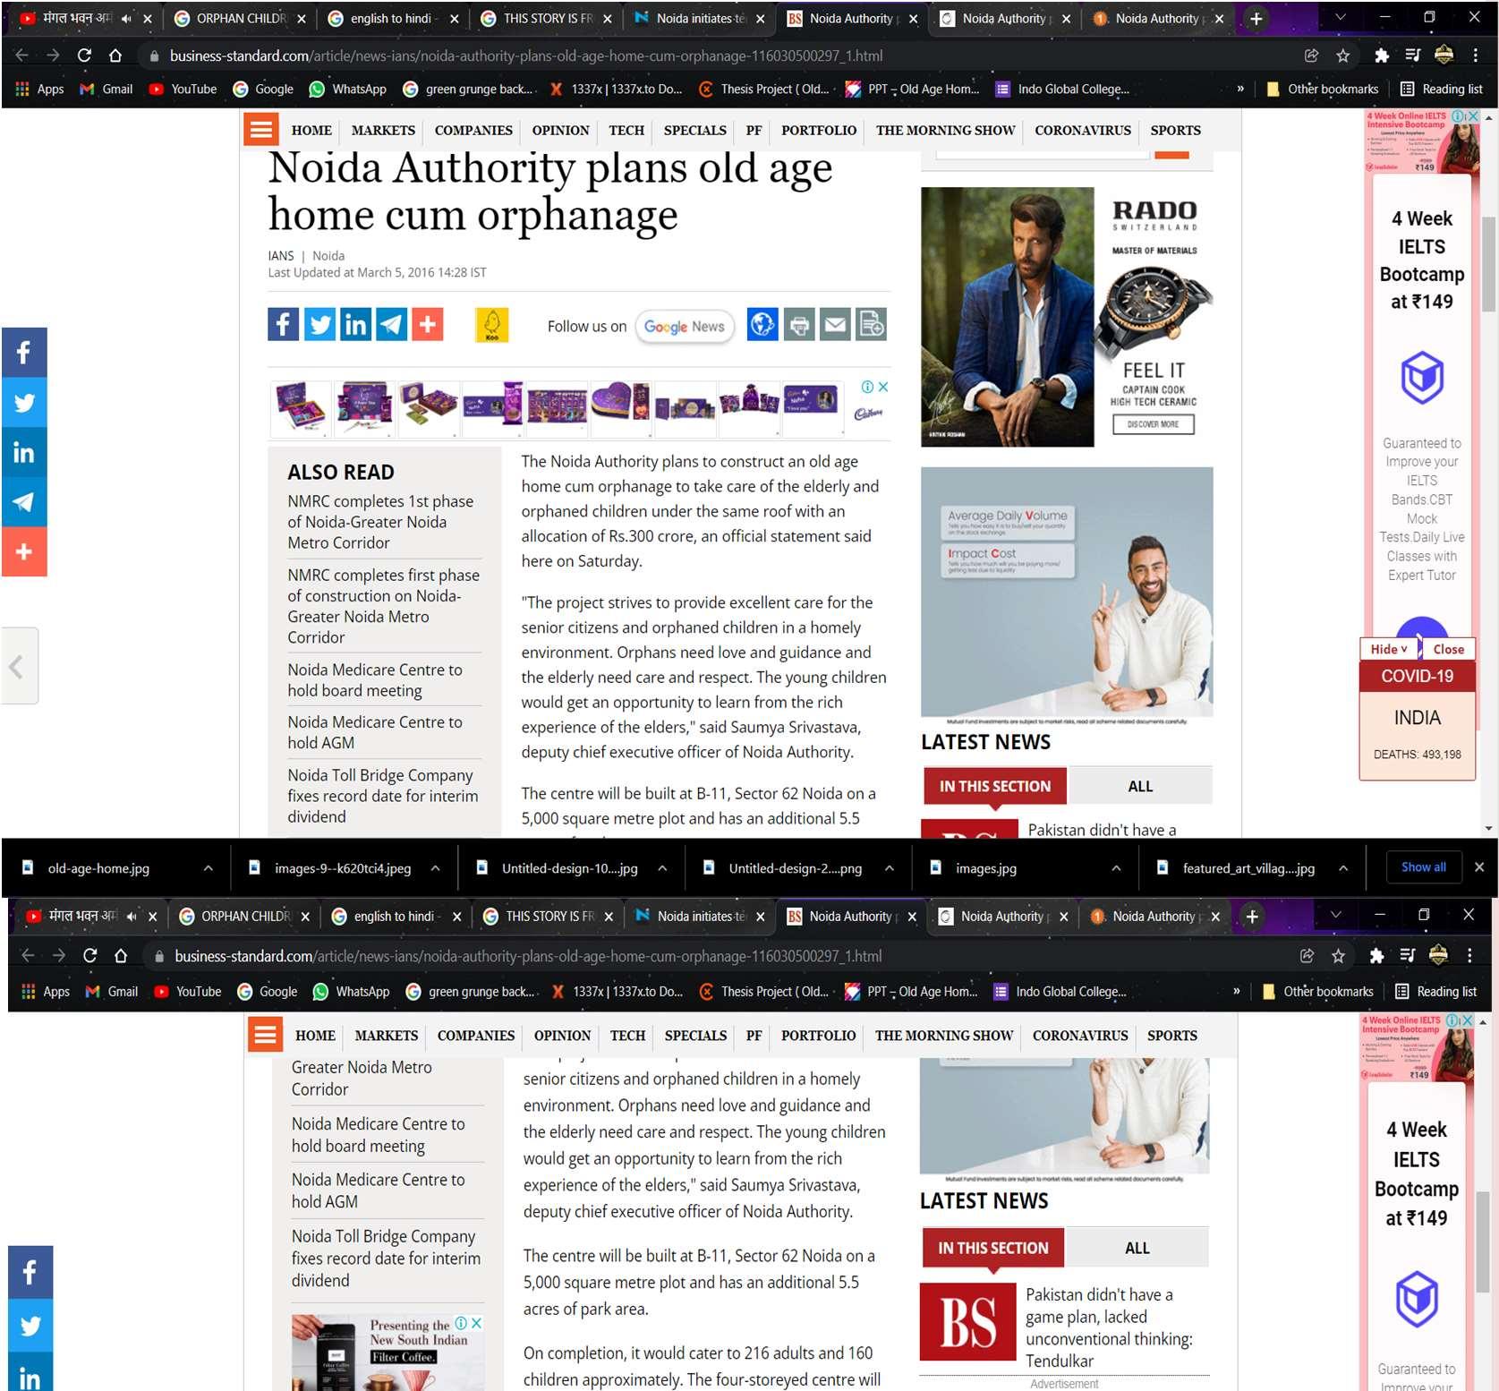Click floating Facebook share button in lower window
The height and width of the screenshot is (1391, 1499).
(x=30, y=1272)
